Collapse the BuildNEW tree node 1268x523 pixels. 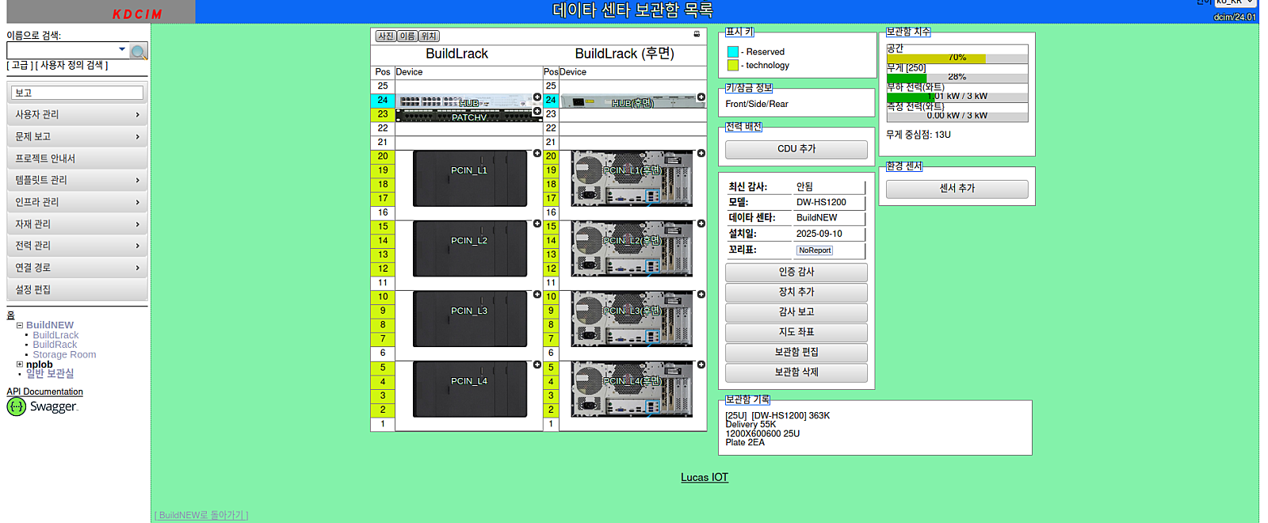tap(20, 325)
